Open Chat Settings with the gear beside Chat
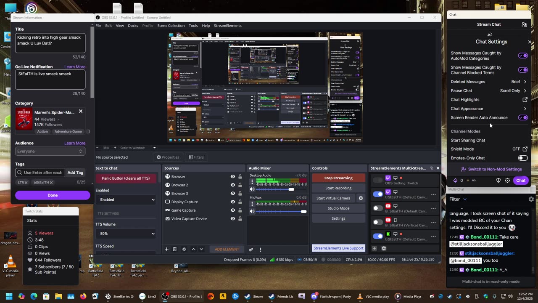The width and height of the screenshot is (538, 303). coord(507,181)
